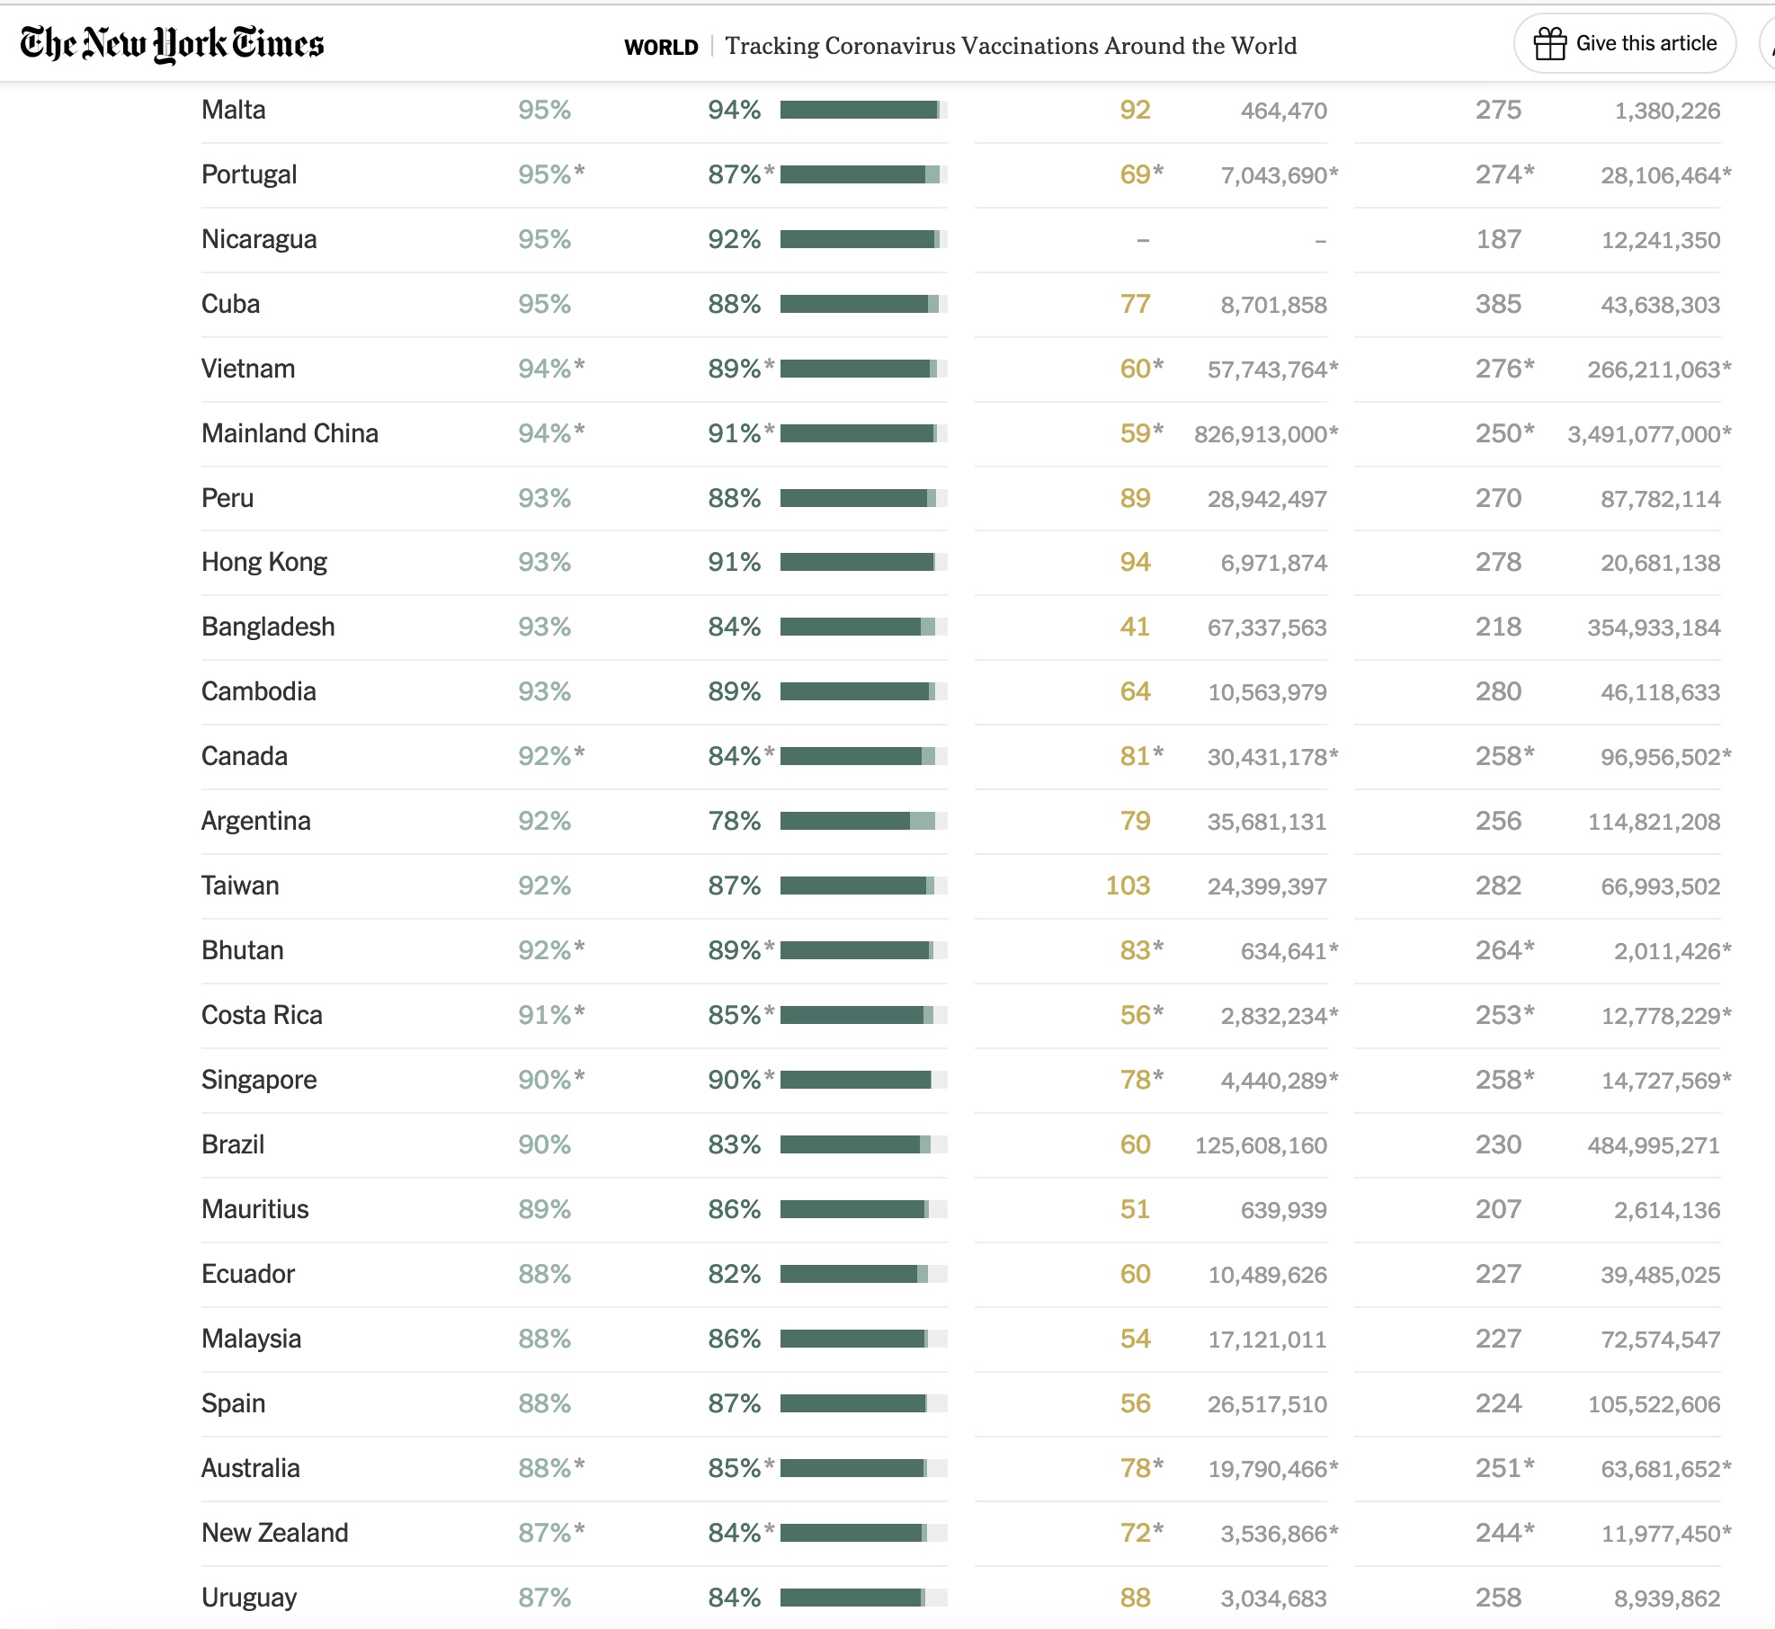Click the article title in the header

[x=1011, y=46]
